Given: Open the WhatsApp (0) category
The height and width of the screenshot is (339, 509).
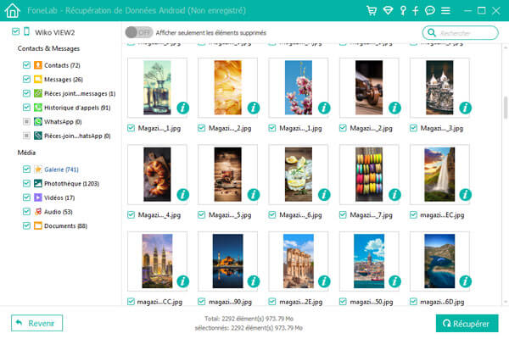Looking at the screenshot, I should coord(63,122).
